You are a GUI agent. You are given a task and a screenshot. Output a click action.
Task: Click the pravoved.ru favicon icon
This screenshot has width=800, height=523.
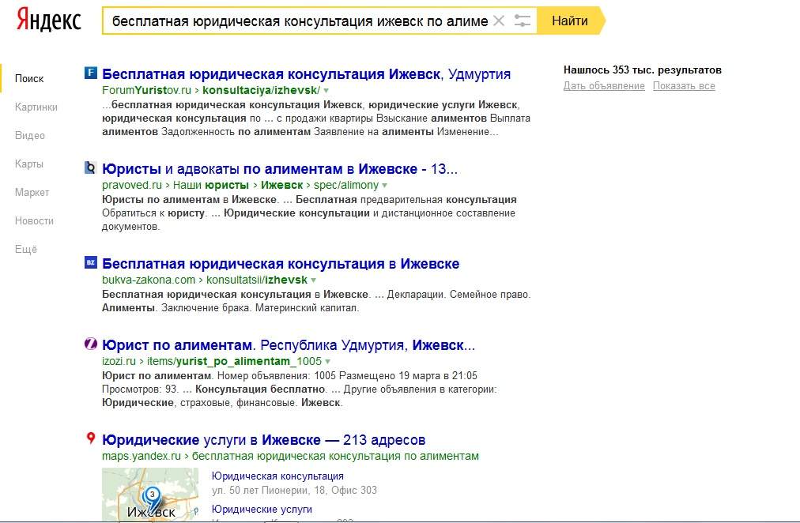pyautogui.click(x=90, y=167)
